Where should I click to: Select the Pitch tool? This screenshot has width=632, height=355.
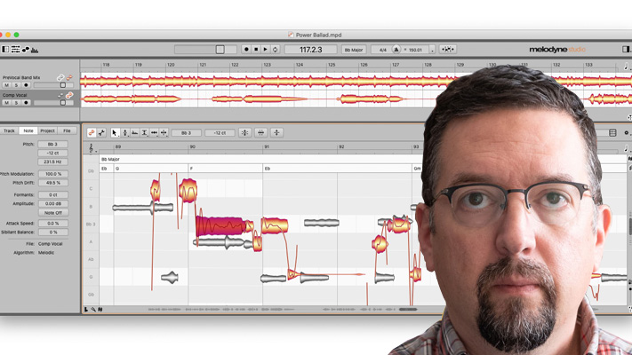point(124,132)
